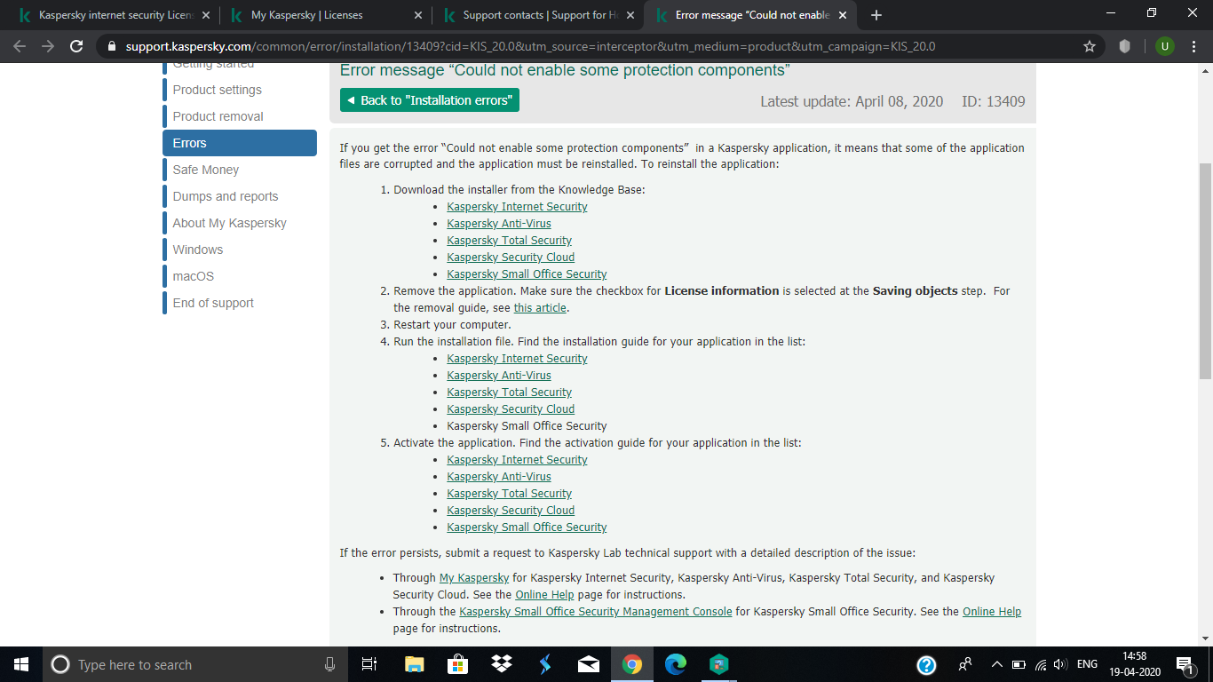Click the "ENG" input language indicator
Image resolution: width=1213 pixels, height=682 pixels.
[x=1087, y=664]
